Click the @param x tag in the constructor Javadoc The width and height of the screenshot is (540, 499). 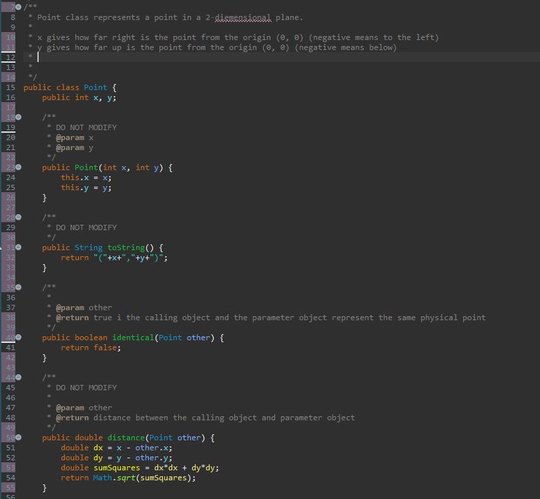click(73, 137)
